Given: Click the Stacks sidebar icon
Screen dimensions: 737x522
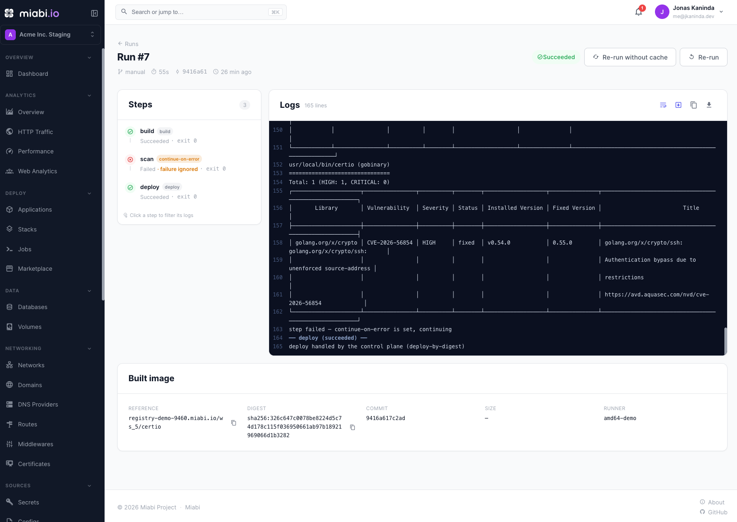Looking at the screenshot, I should point(9,229).
